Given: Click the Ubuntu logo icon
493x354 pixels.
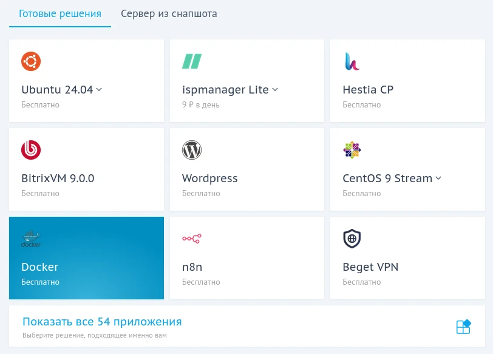Looking at the screenshot, I should (x=31, y=61).
